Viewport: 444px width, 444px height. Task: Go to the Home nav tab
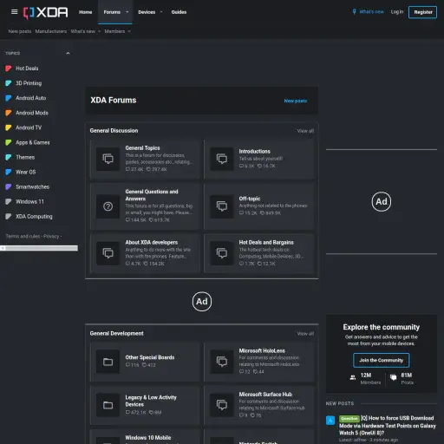(x=86, y=12)
